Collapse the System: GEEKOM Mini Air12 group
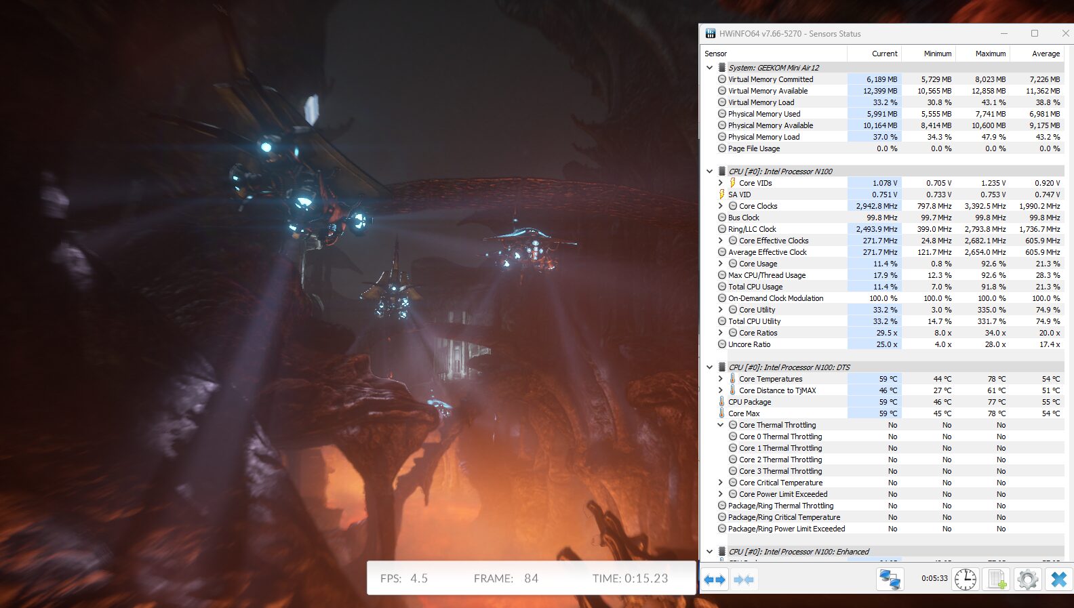The height and width of the screenshot is (608, 1074). pyautogui.click(x=709, y=68)
